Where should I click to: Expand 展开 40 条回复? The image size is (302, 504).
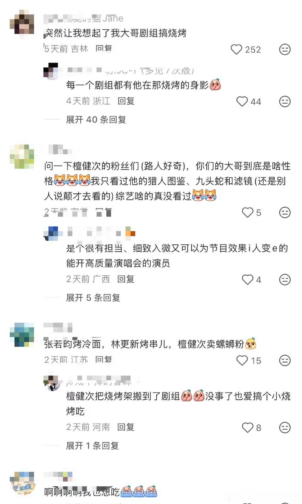click(96, 120)
